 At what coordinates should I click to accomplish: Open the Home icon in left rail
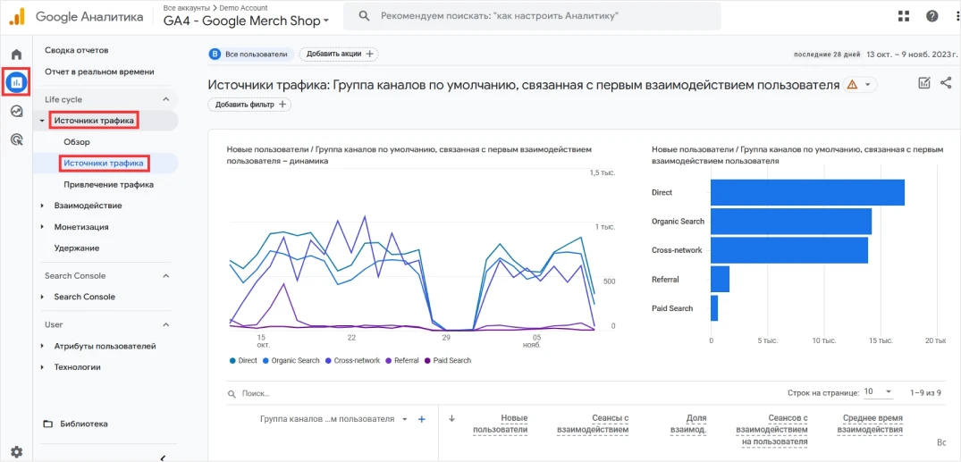pos(17,54)
